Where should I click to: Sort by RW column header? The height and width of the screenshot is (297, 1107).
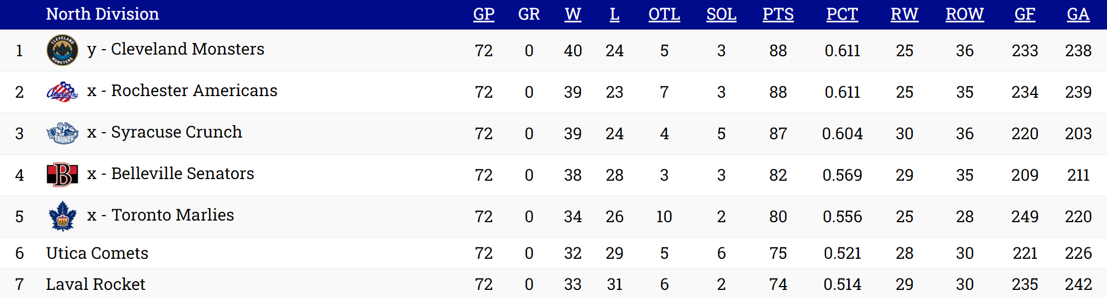point(904,14)
